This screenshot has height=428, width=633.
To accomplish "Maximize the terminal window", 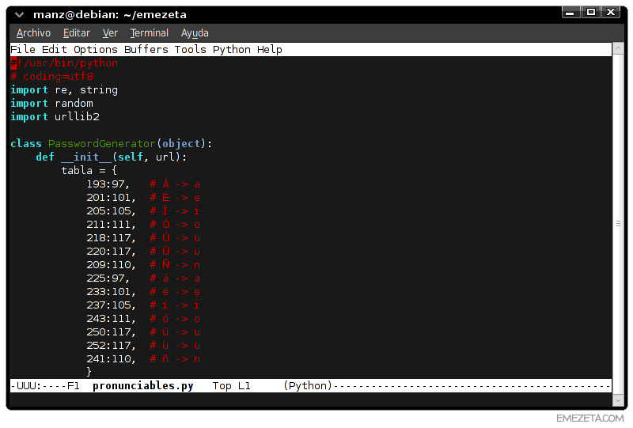I will tap(591, 12).
